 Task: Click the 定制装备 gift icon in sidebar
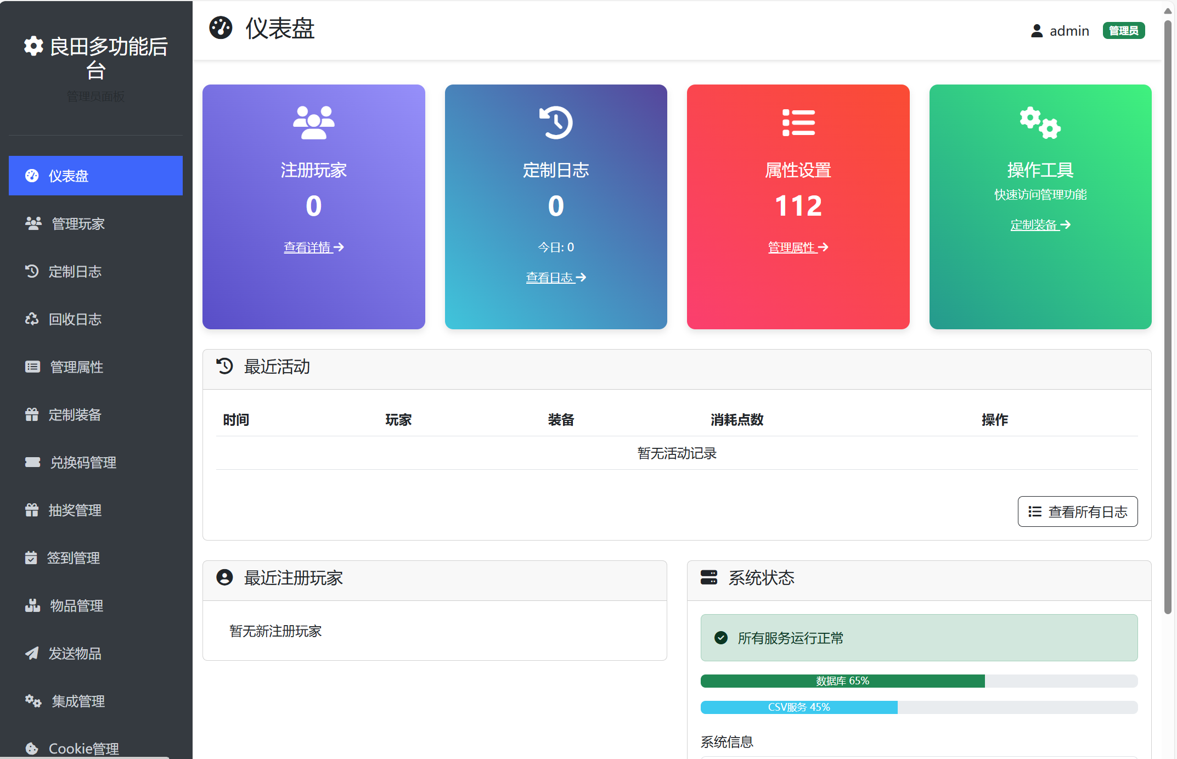coord(32,414)
